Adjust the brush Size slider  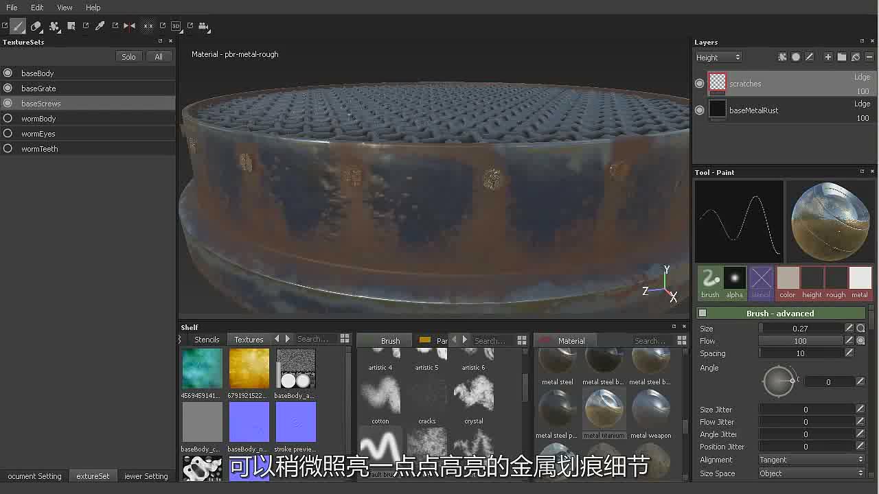click(801, 329)
